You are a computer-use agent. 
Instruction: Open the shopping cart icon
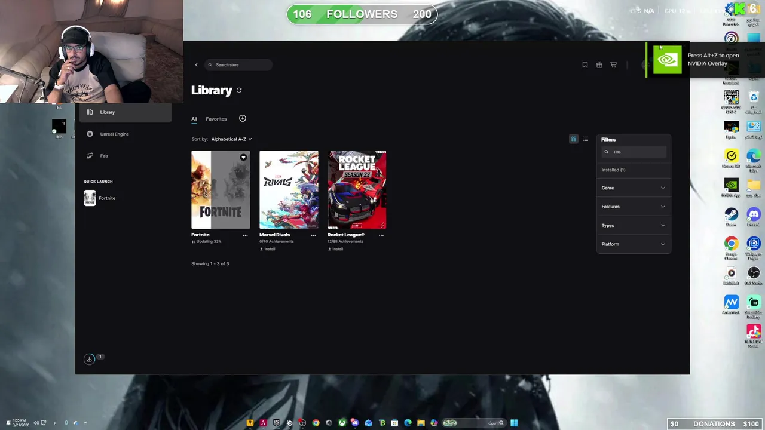click(613, 64)
